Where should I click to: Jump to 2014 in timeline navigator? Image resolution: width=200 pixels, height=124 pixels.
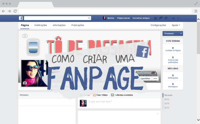click(x=167, y=103)
